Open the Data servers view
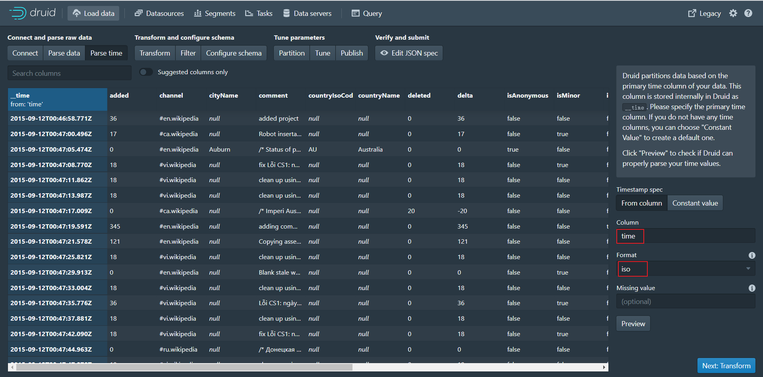The image size is (763, 377). [x=307, y=13]
